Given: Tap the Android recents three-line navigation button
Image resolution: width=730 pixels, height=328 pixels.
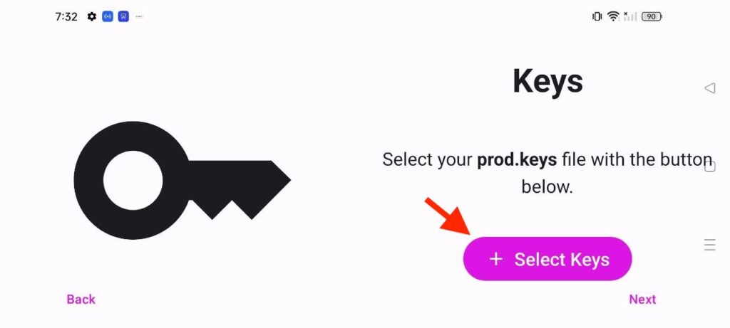Looking at the screenshot, I should [709, 244].
